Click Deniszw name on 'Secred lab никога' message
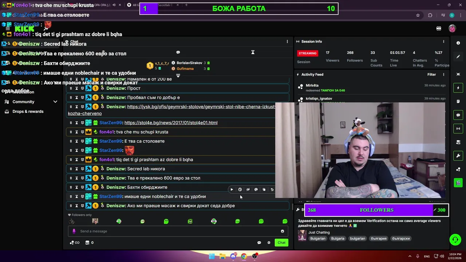466x262 pixels. click(x=116, y=169)
